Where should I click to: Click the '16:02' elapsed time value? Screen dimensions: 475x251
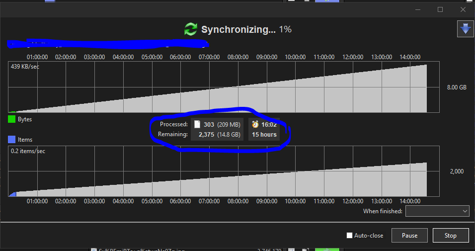pyautogui.click(x=269, y=125)
